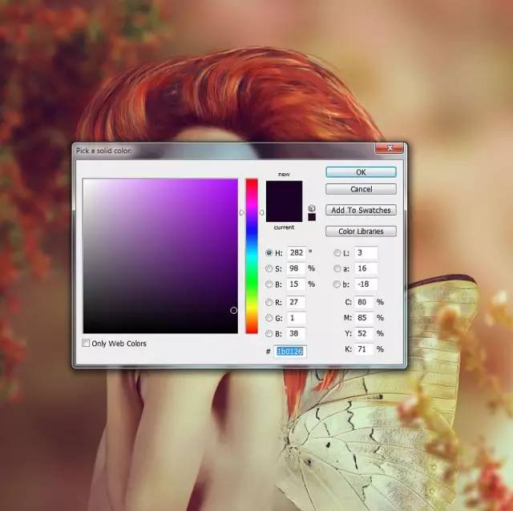The image size is (513, 511).
Task: Click the web-safe color warning cube icon
Action: [x=312, y=207]
